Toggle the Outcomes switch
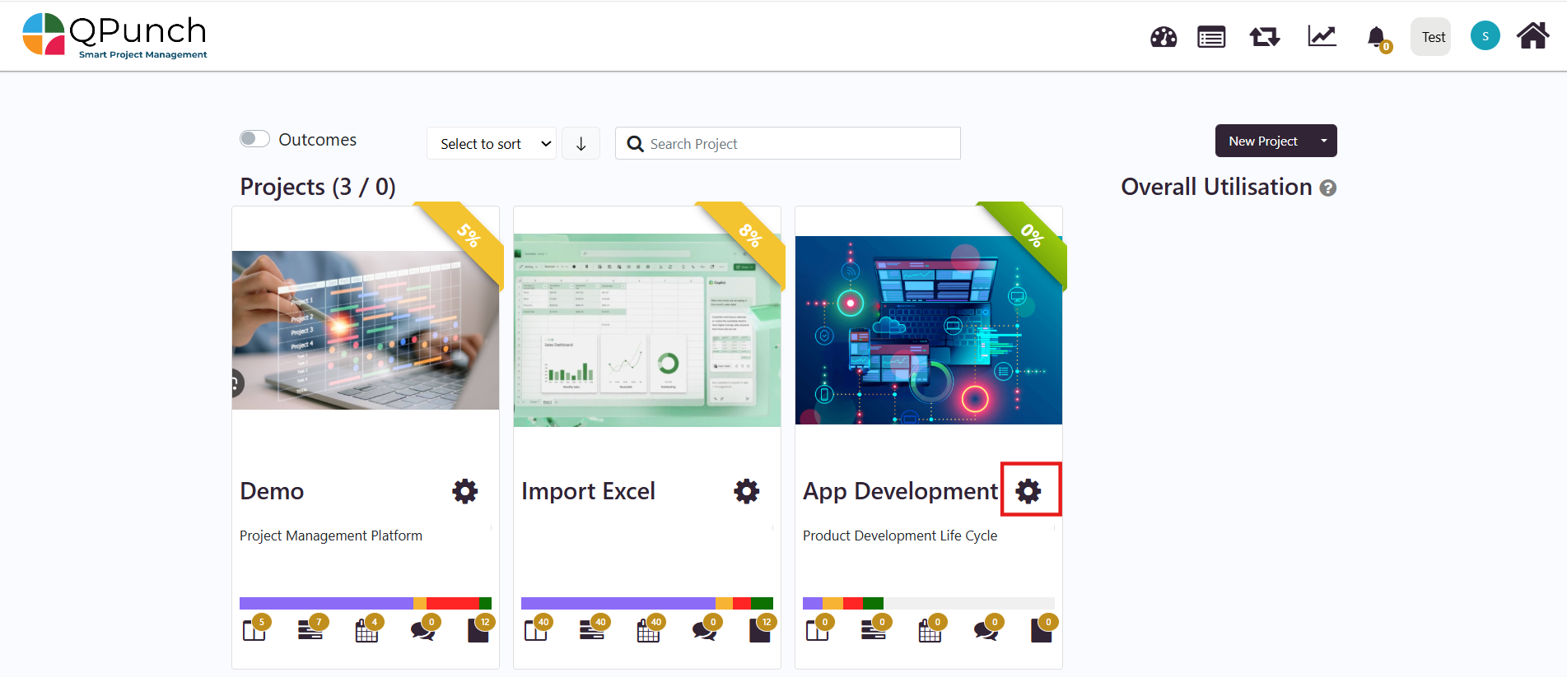This screenshot has height=677, width=1567. pos(254,139)
